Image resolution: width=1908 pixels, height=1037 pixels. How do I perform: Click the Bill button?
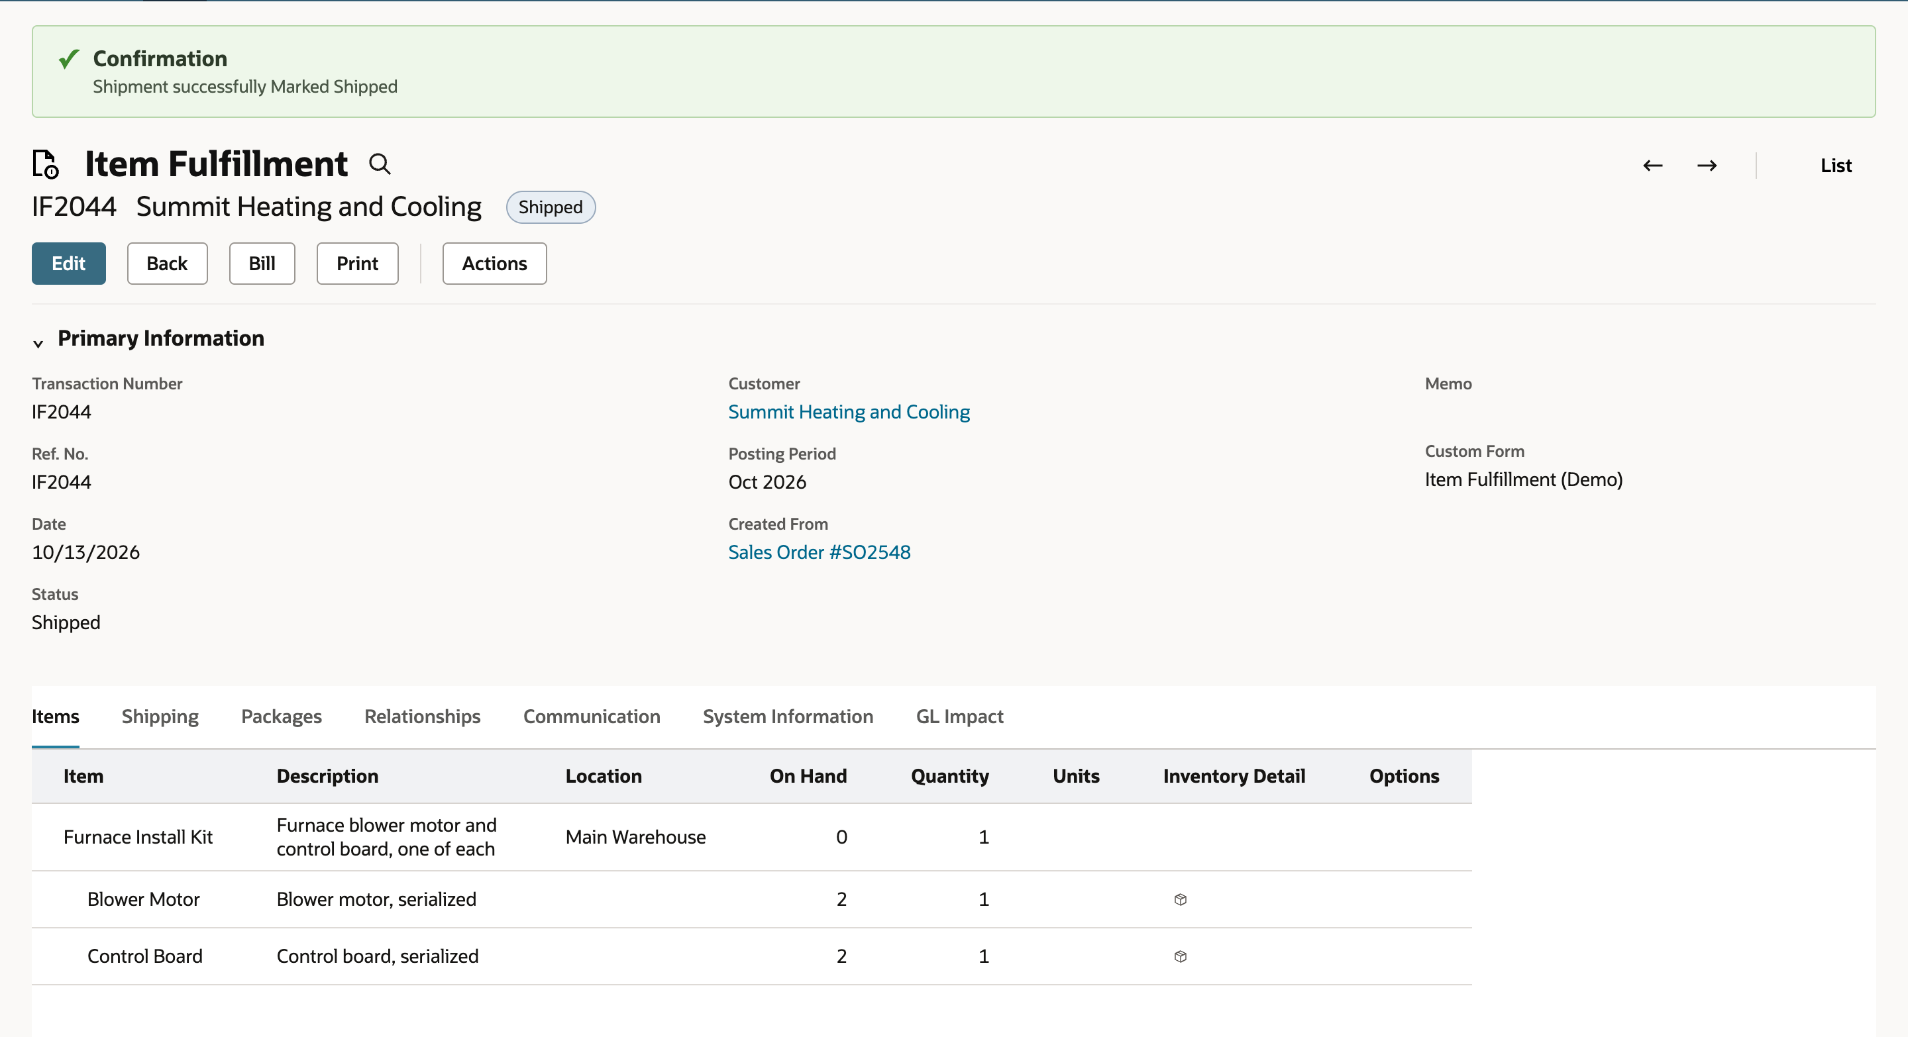(x=262, y=264)
